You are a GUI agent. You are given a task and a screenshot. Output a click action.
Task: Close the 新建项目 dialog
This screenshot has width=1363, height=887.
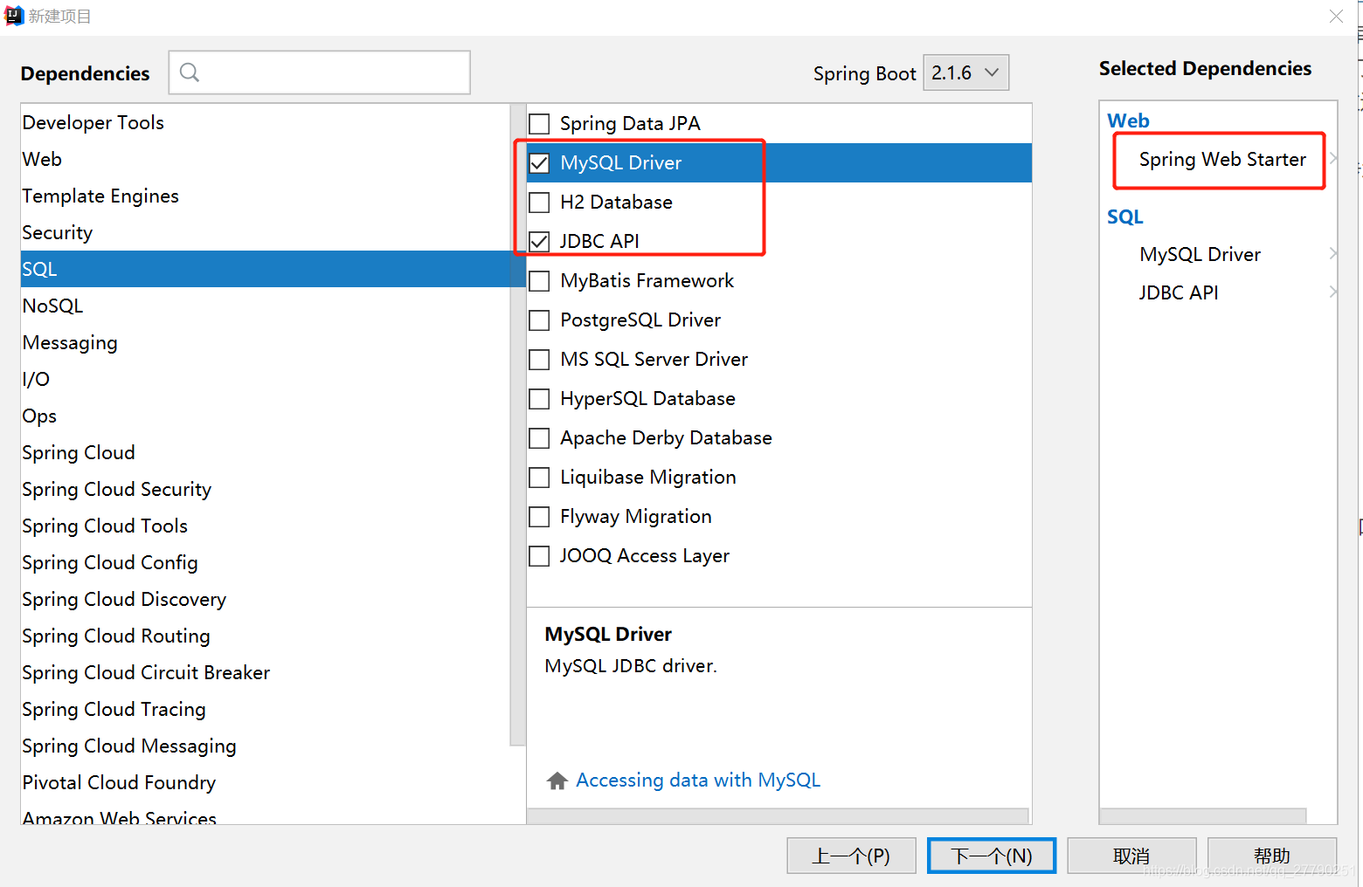pyautogui.click(x=1336, y=16)
